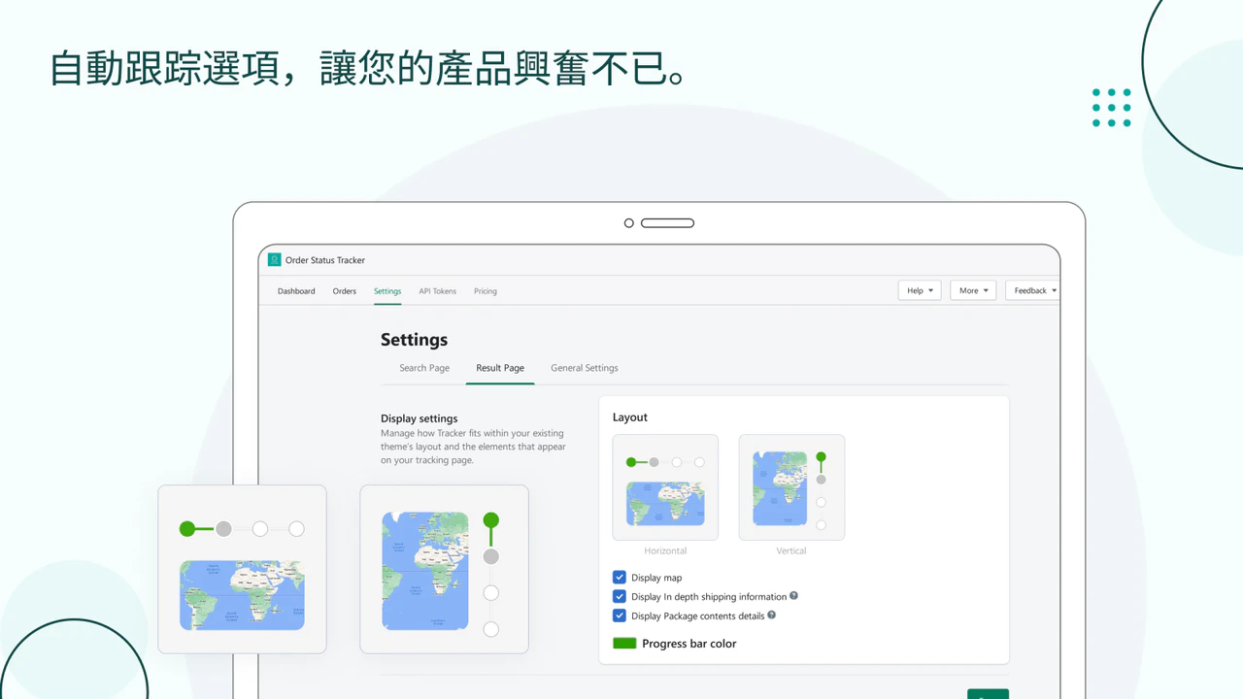Viewport: 1243px width, 699px height.
Task: Select the Settings navigation tab
Action: 387,291
